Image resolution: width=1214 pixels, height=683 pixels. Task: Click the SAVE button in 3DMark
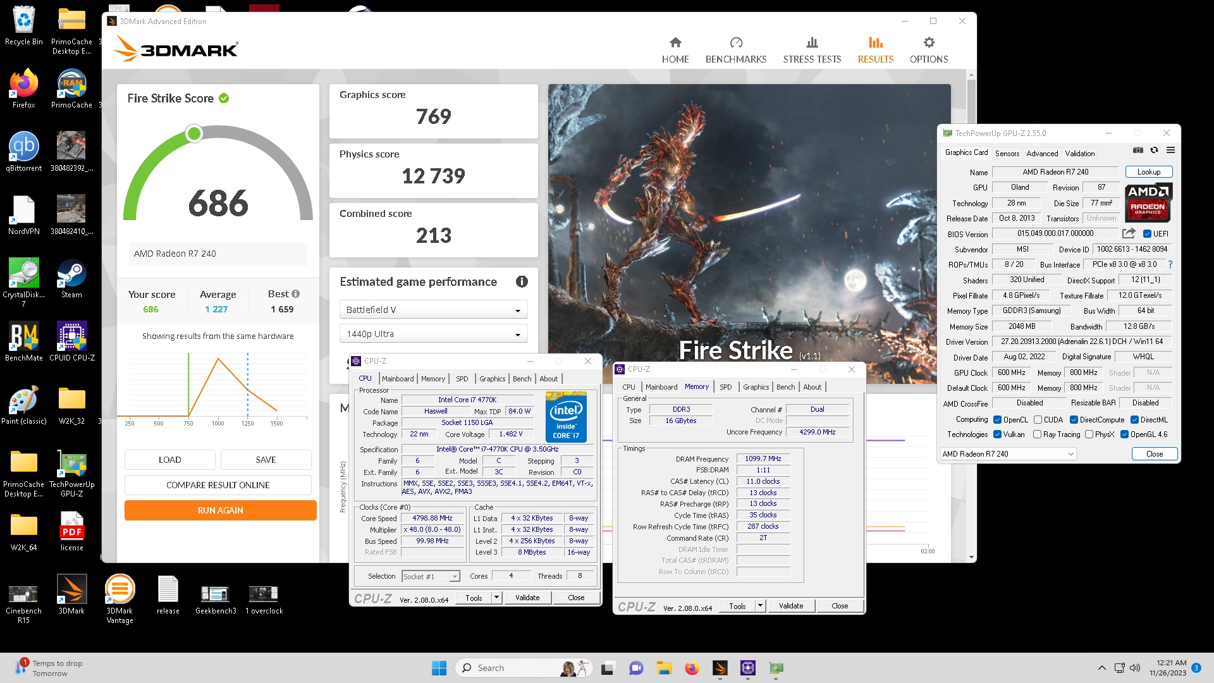click(x=266, y=460)
